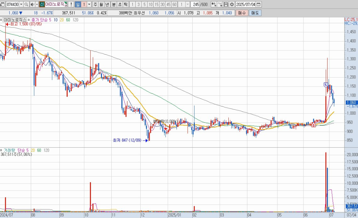This screenshot has height=218, width=358.
Task: Select the 분 (minute) chart tab
Action: (x=113, y=5)
